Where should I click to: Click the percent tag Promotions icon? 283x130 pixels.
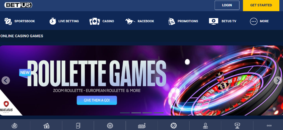coord(172,21)
